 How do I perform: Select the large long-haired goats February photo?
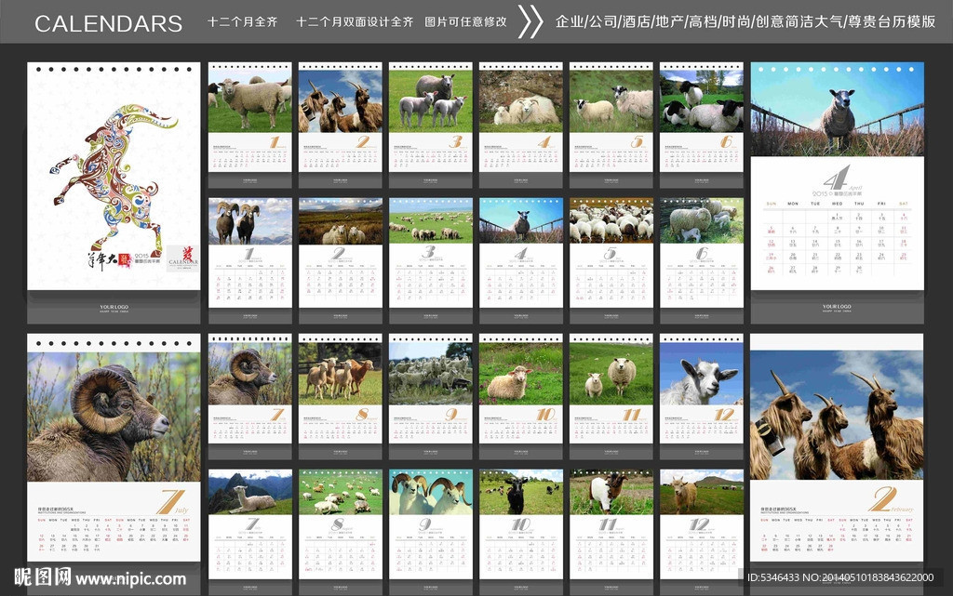point(836,407)
